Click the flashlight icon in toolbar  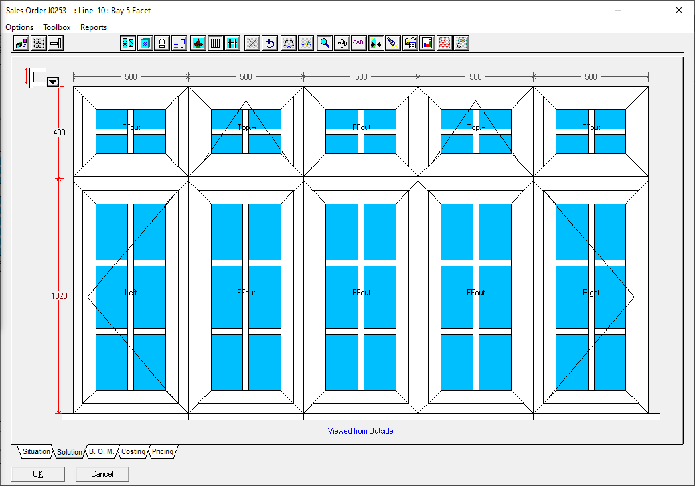coord(393,44)
